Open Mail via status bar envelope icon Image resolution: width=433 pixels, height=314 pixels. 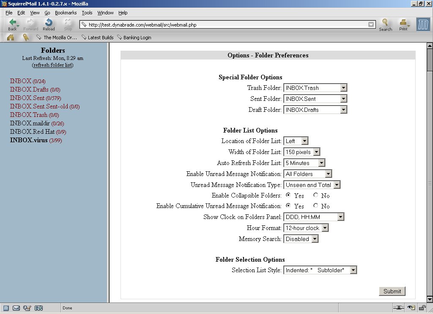[x=16, y=308]
